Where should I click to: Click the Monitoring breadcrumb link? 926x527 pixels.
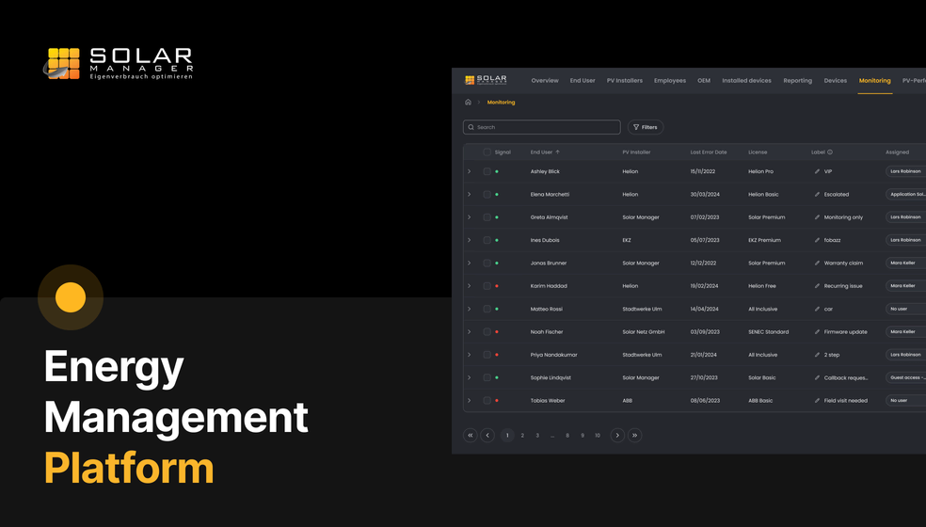click(x=501, y=103)
